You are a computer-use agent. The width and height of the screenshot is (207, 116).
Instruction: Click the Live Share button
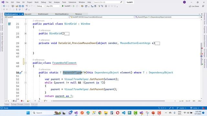coord(194,6)
